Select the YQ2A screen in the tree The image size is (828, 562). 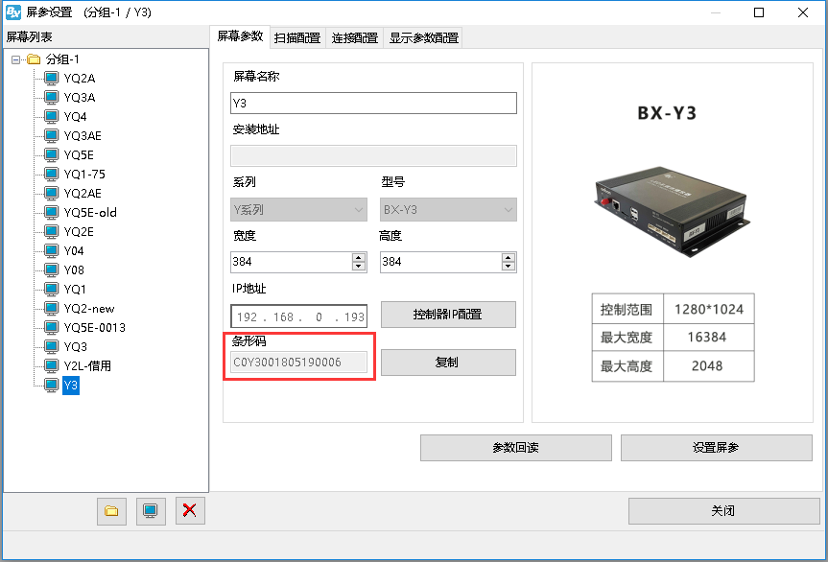79,79
